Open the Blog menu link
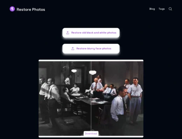The height and width of the screenshot is (139, 182). [152, 9]
